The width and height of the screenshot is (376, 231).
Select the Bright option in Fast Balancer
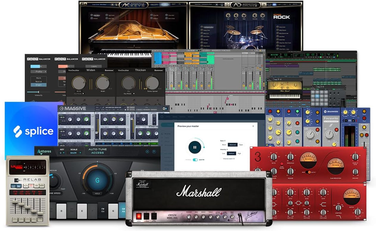click(38, 85)
